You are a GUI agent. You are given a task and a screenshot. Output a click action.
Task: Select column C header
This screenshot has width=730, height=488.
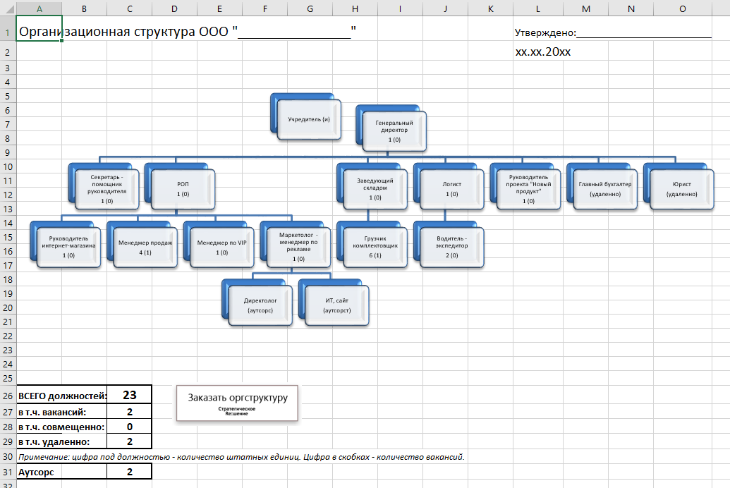[130, 8]
